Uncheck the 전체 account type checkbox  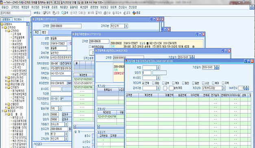tap(143, 83)
